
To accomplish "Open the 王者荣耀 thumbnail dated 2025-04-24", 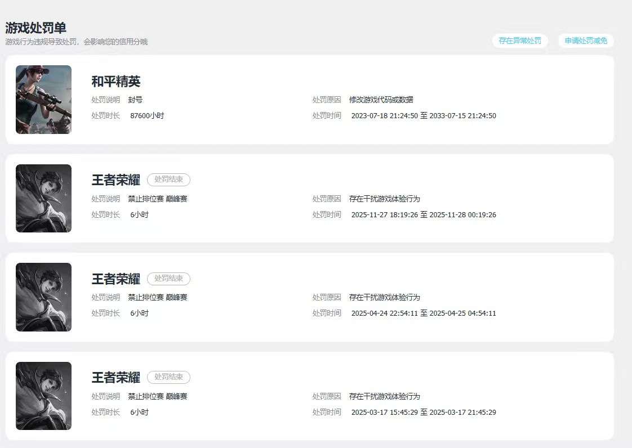I will [x=43, y=297].
